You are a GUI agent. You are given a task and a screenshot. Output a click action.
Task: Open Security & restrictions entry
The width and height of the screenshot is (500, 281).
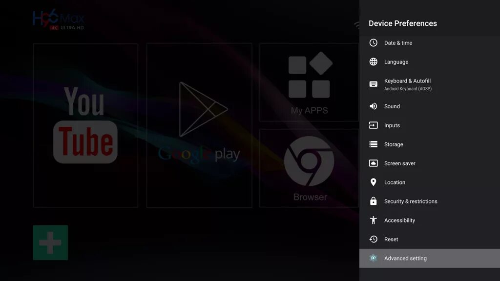click(430, 201)
